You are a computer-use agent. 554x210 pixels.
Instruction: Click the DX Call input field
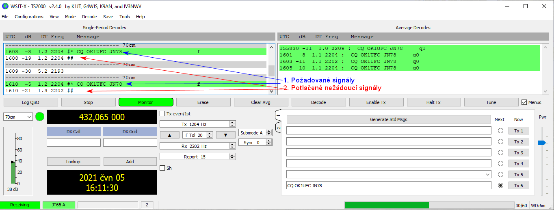pyautogui.click(x=74, y=143)
